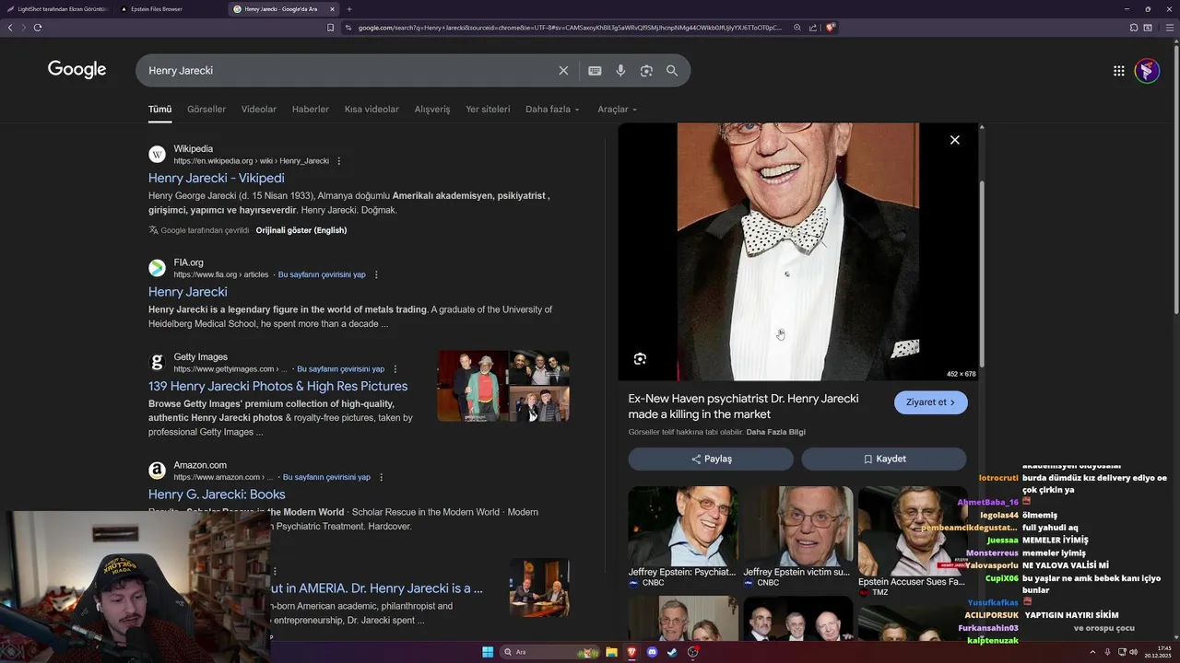
Task: Open 139 Henry Jarecki Photos link
Action: (x=277, y=387)
